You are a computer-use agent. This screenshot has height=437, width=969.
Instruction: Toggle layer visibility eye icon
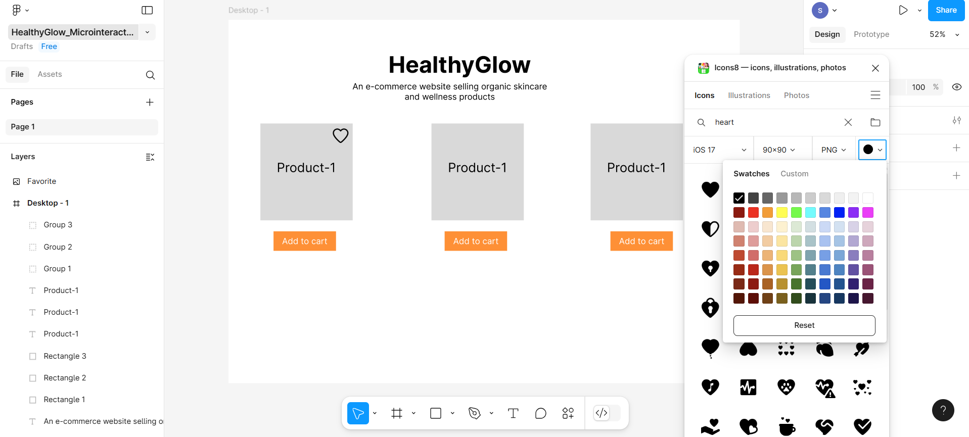(x=956, y=87)
